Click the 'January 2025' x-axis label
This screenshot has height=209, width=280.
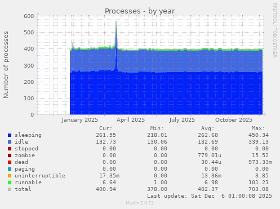tap(80, 120)
